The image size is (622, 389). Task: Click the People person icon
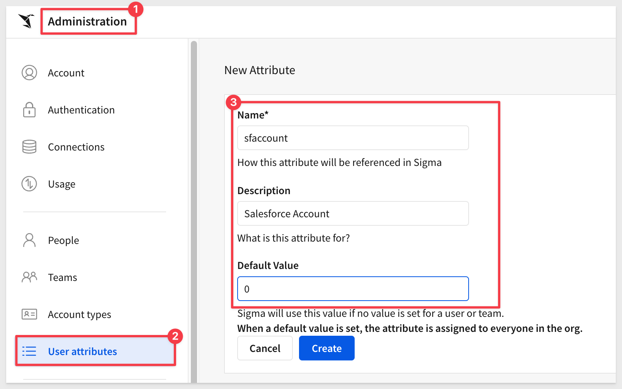tap(29, 240)
